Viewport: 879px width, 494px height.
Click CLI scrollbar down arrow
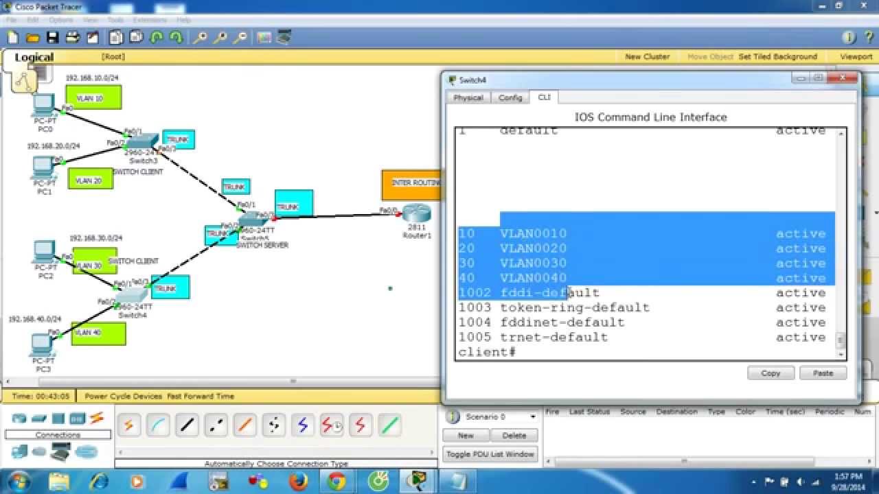(x=841, y=355)
